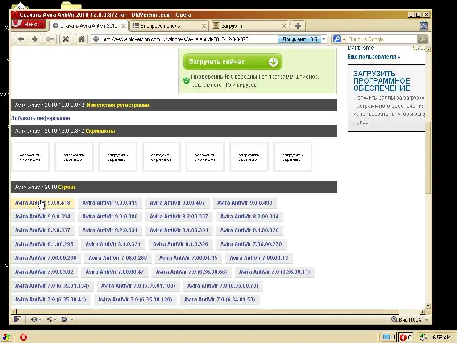The width and height of the screenshot is (457, 343).
Task: Click the 6:58 AM system clock
Action: click(x=441, y=338)
